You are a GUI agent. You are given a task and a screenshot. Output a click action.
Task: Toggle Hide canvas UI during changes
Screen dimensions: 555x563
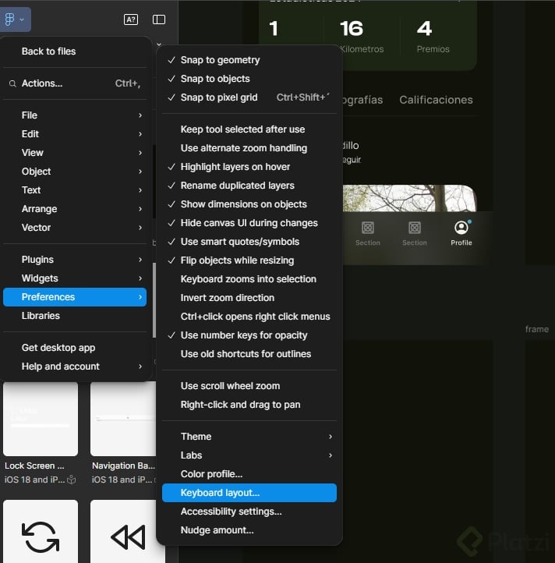(x=249, y=223)
